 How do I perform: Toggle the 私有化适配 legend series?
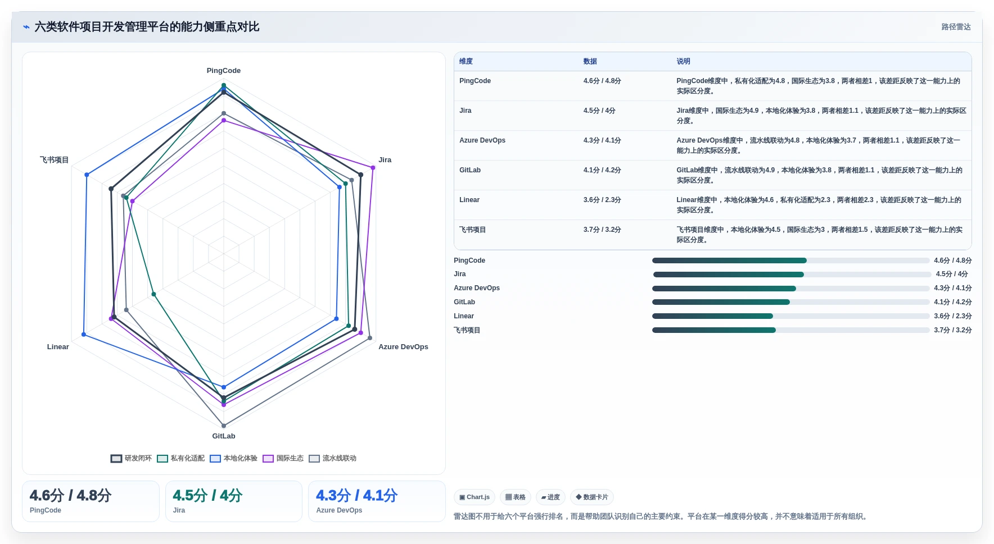(180, 458)
